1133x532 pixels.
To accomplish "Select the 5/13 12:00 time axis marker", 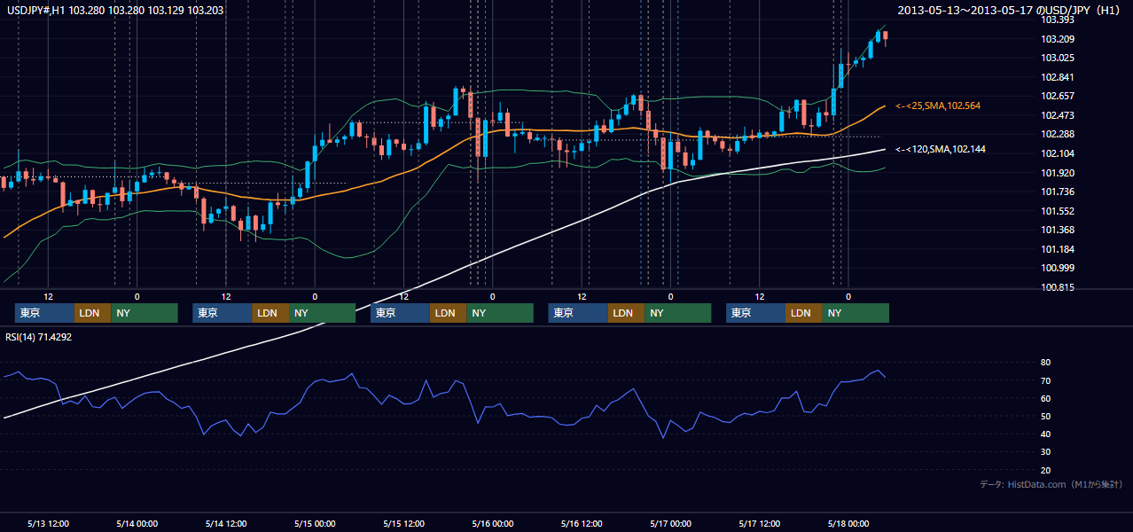I will (49, 523).
